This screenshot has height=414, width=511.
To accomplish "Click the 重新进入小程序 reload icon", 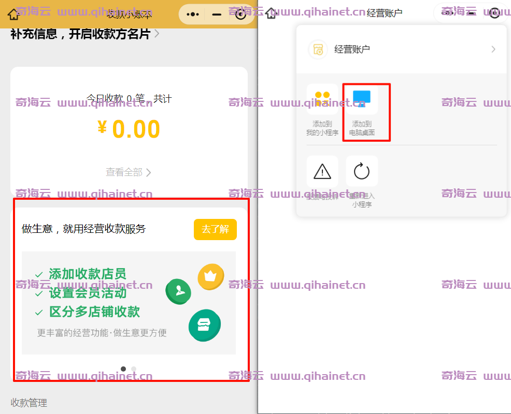I will 362,171.
